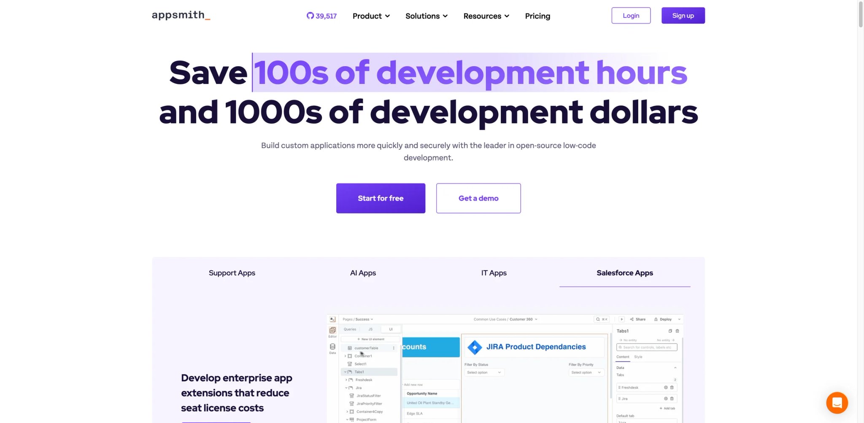Expand the Container4Copy tree node
Screen dimensions: 864x423
pos(347,412)
